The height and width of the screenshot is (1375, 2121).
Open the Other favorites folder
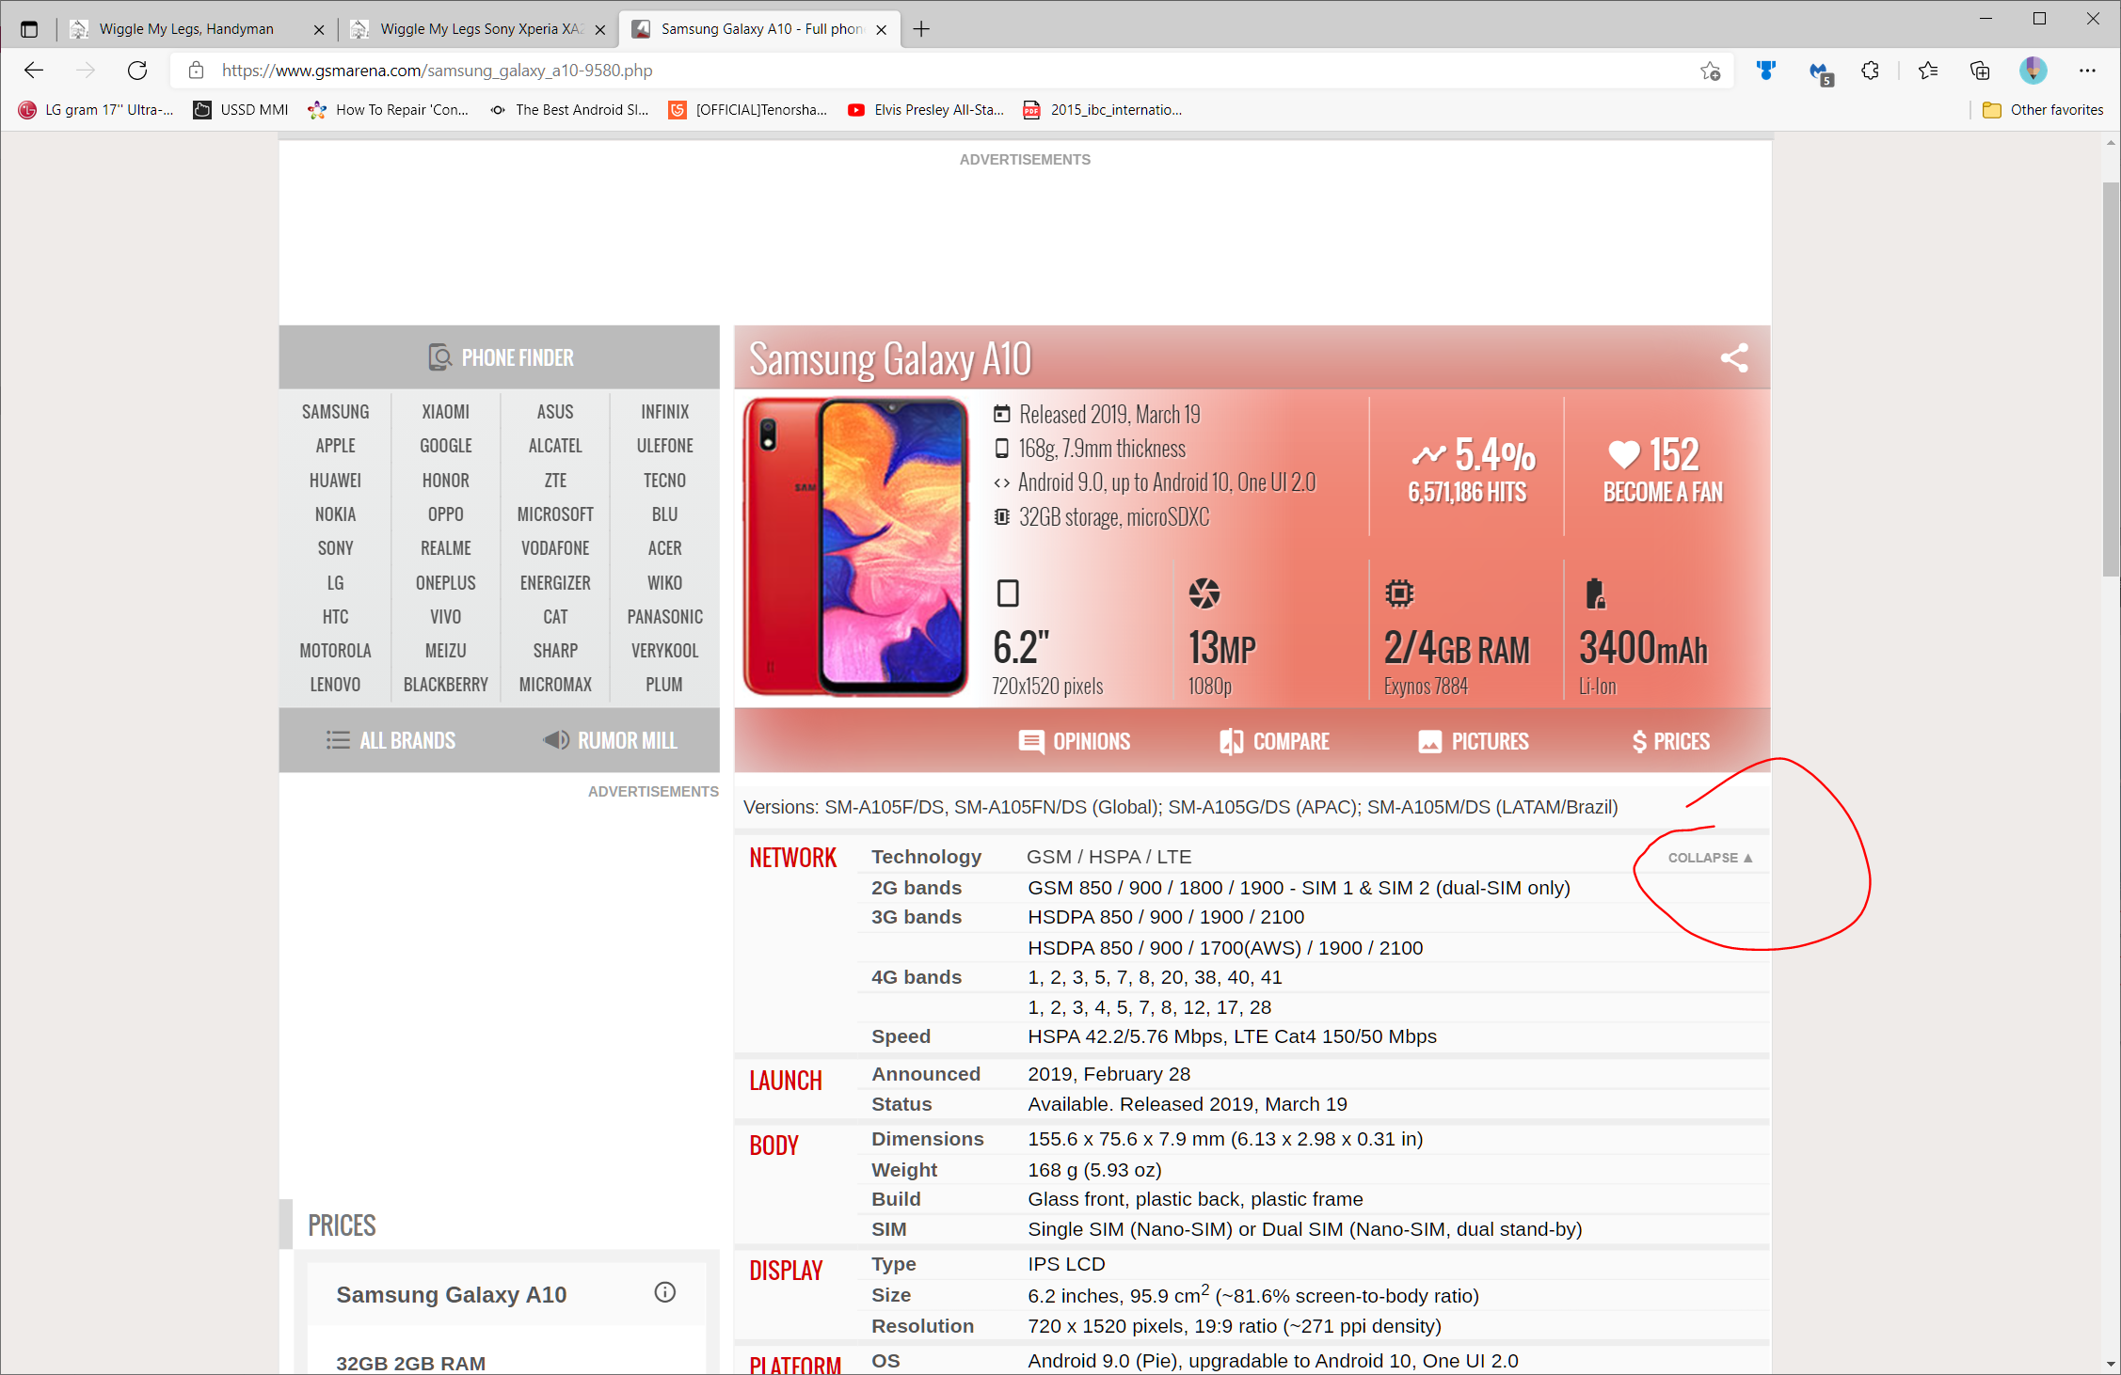click(2043, 110)
